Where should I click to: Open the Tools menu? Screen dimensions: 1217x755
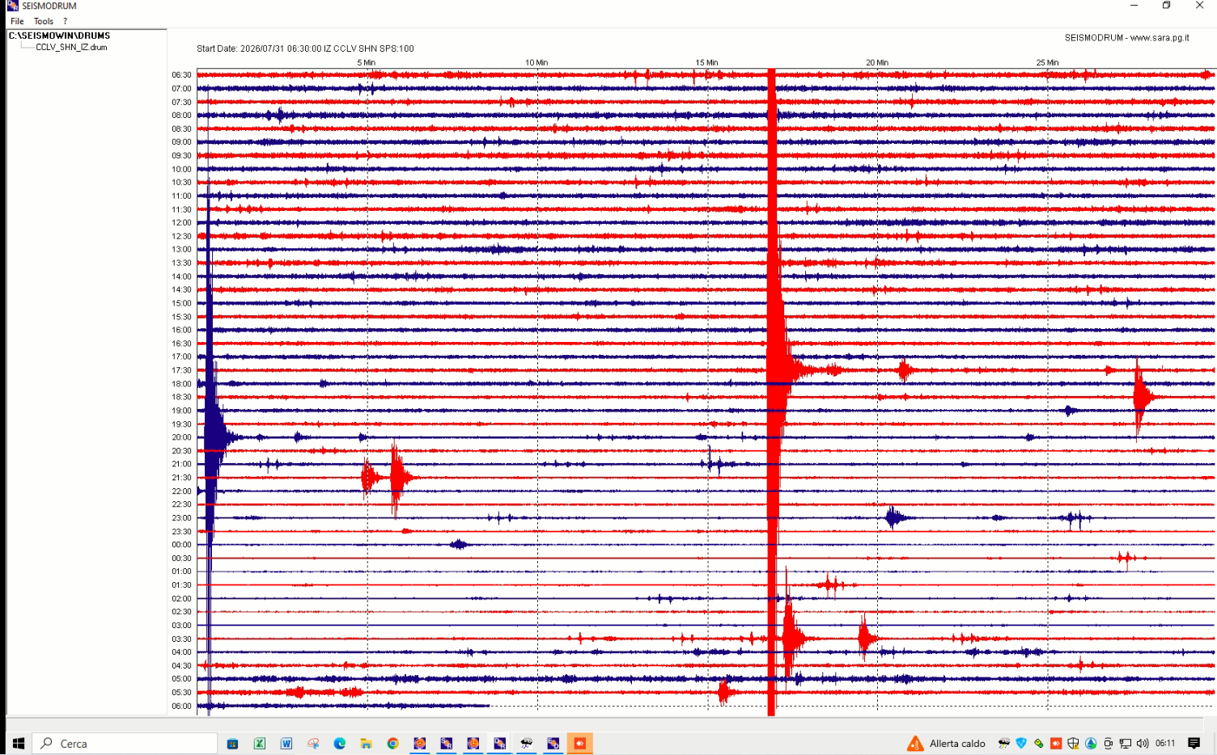point(44,21)
